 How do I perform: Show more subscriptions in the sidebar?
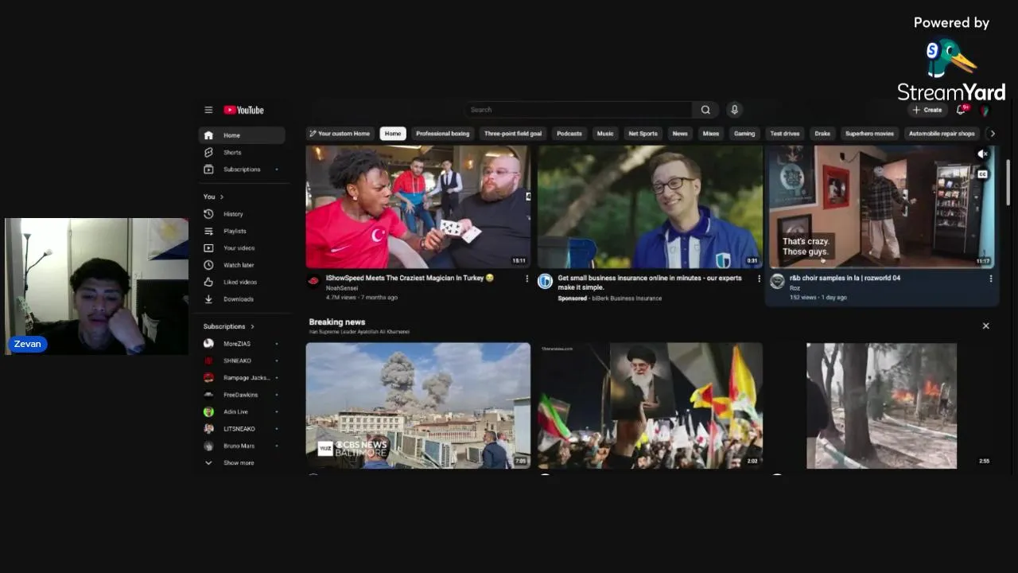coord(241,462)
